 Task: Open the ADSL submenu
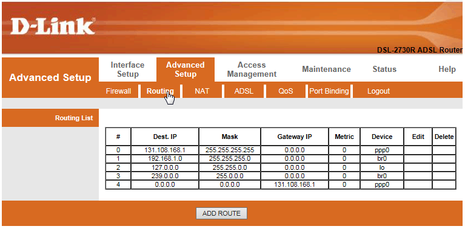click(244, 91)
